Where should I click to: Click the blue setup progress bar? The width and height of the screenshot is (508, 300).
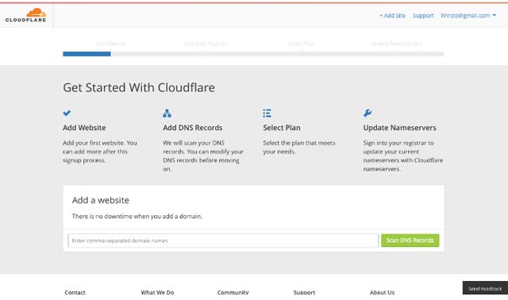[x=87, y=54]
